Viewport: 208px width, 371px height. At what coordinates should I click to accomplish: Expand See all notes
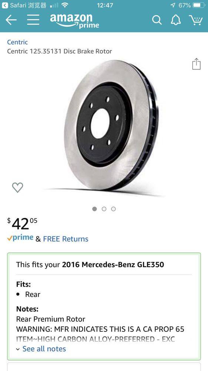point(44,349)
